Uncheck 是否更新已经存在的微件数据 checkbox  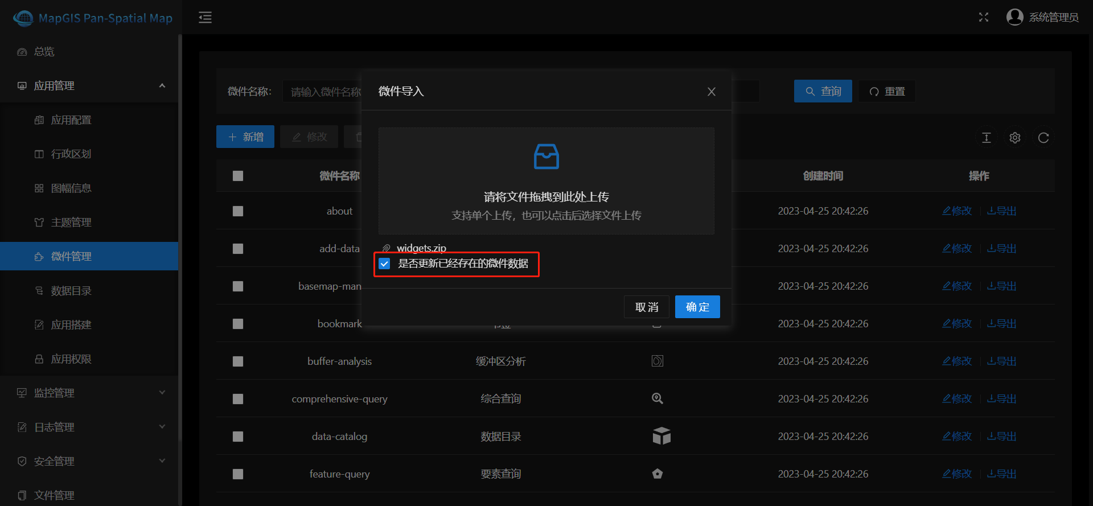coord(385,264)
